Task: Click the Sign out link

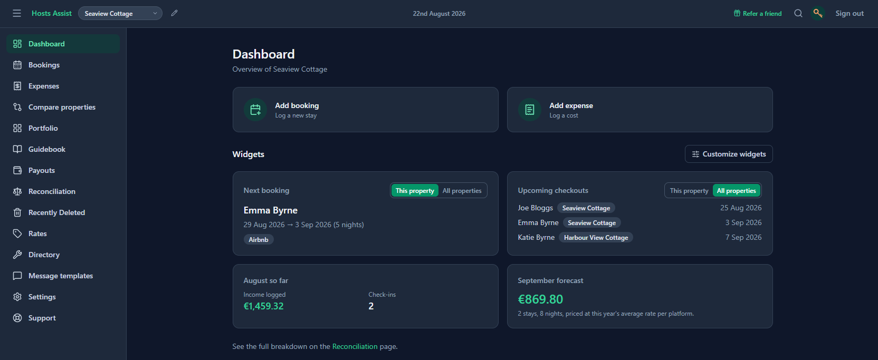Action: (850, 13)
